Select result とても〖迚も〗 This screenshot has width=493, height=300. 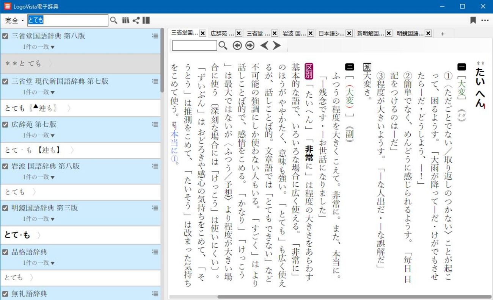[80, 108]
